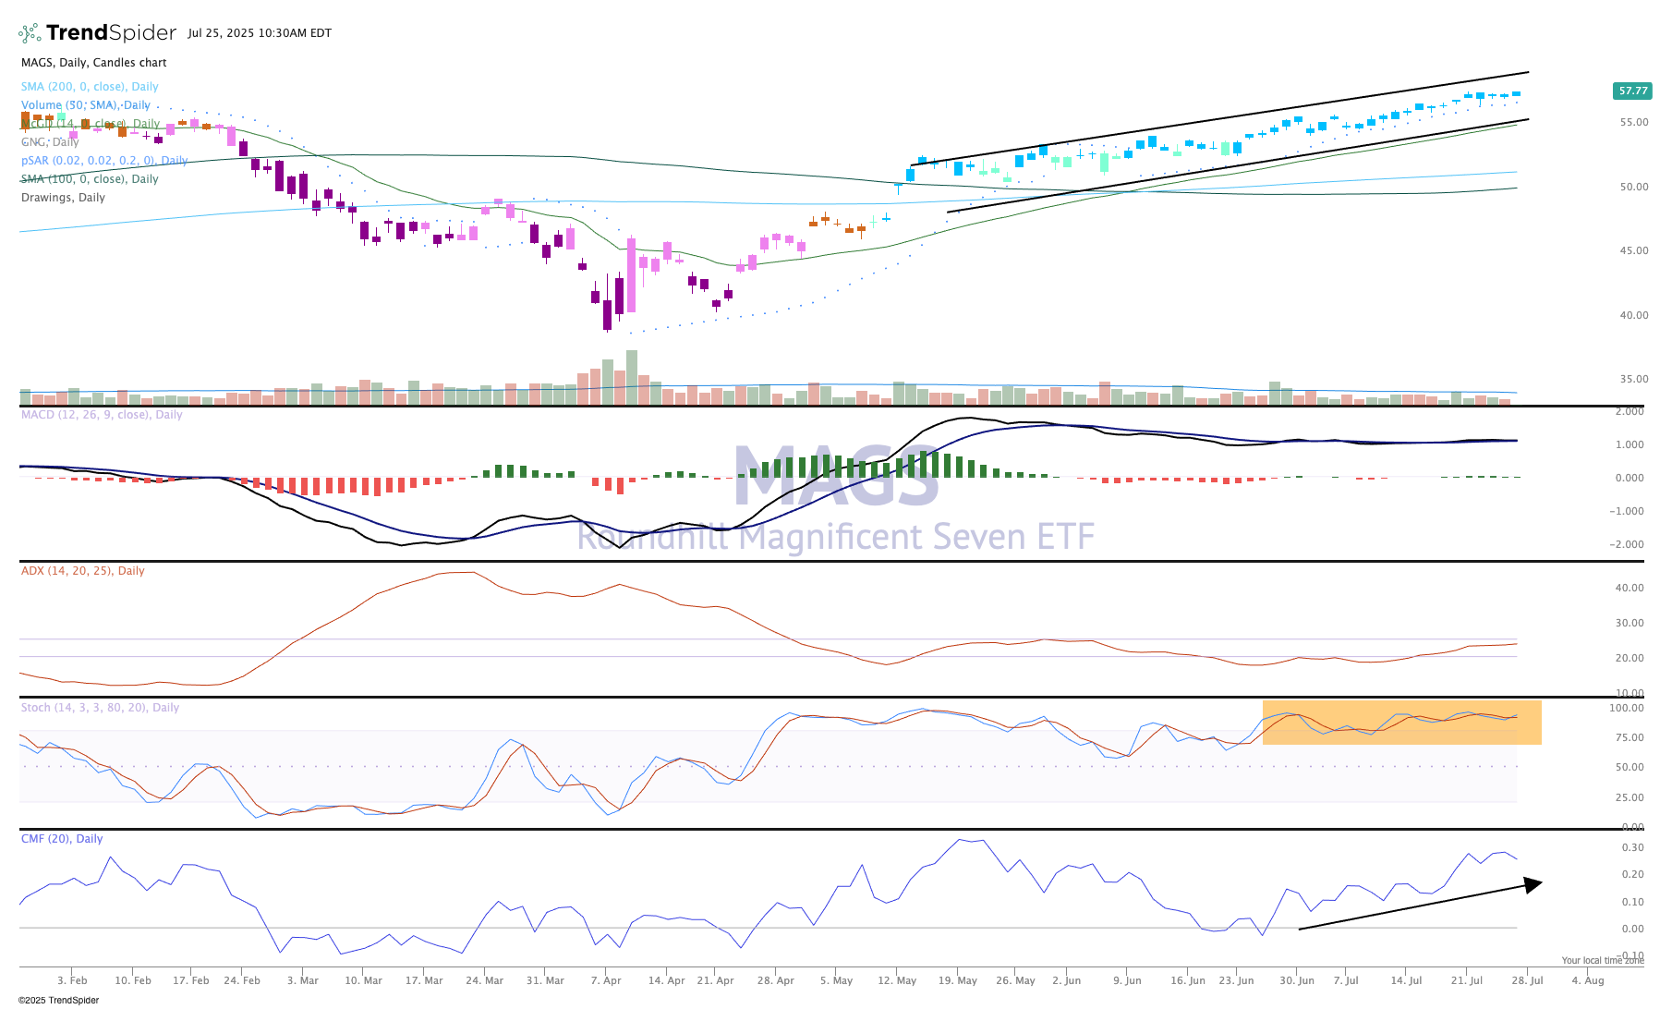Image resolution: width=1672 pixels, height=1009 pixels.
Task: Click the 7. Apr date on time axis
Action: click(606, 980)
